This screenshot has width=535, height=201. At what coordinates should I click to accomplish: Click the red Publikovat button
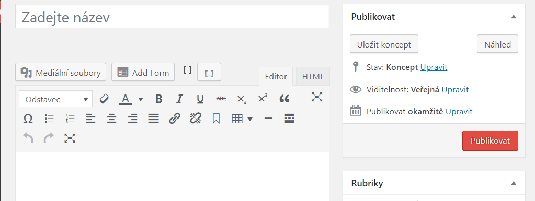[x=491, y=141]
